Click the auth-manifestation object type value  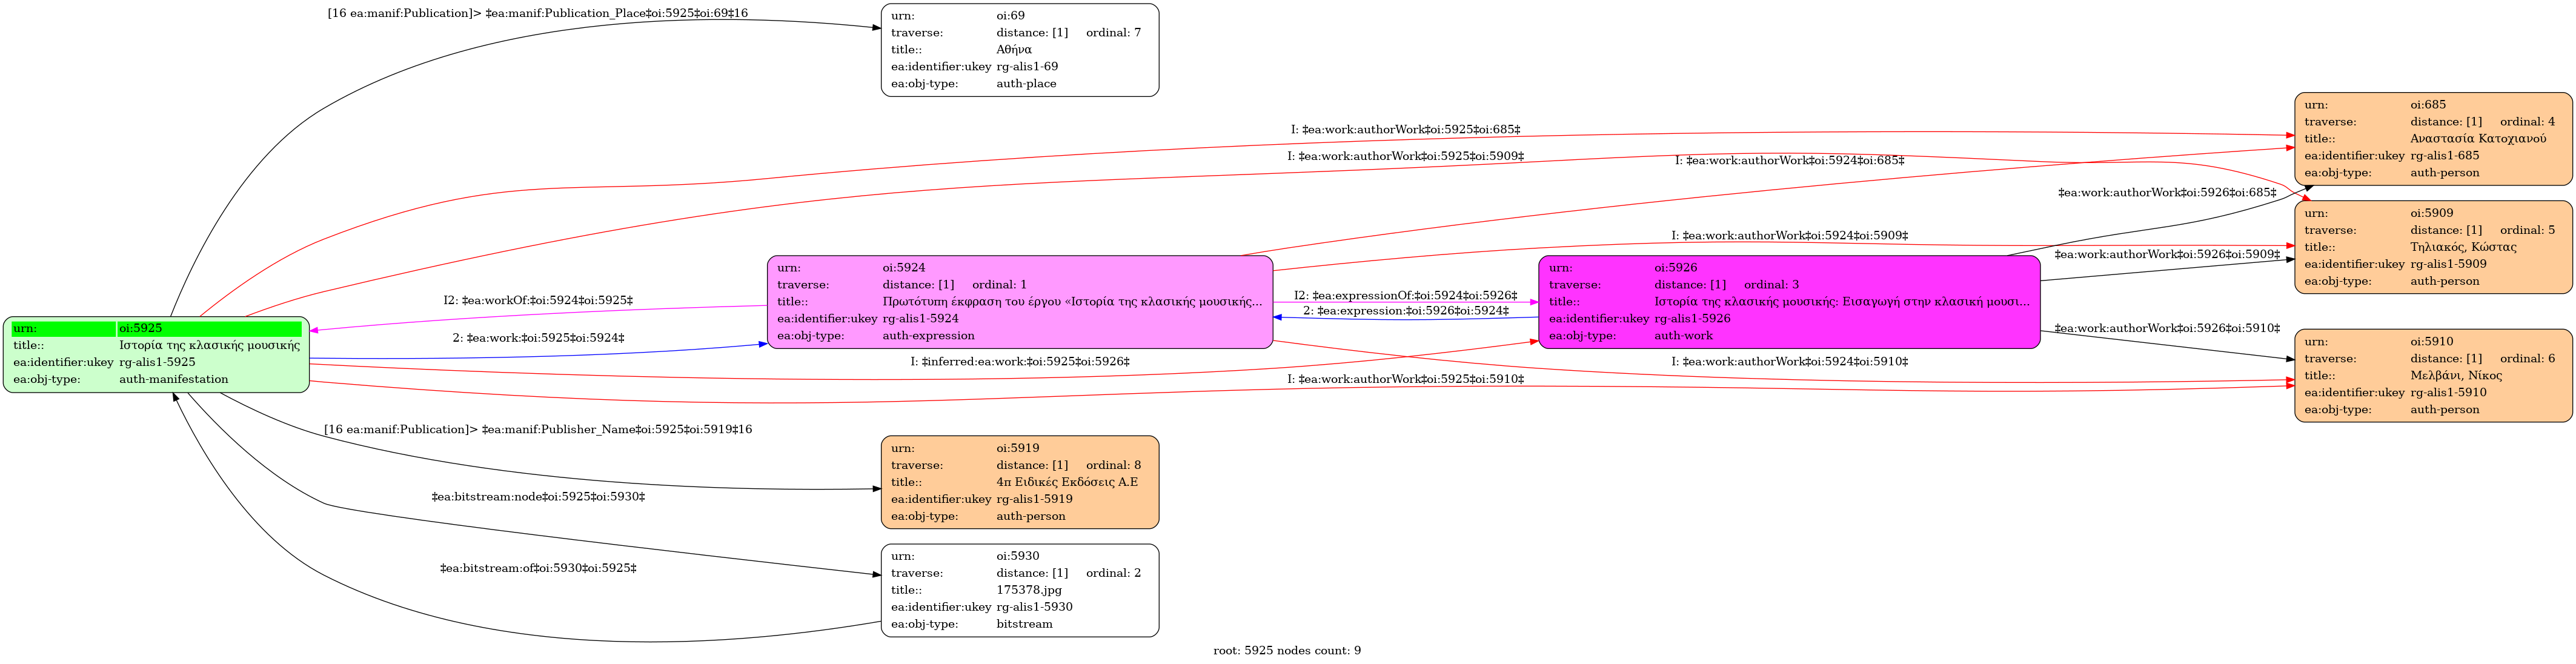click(173, 379)
